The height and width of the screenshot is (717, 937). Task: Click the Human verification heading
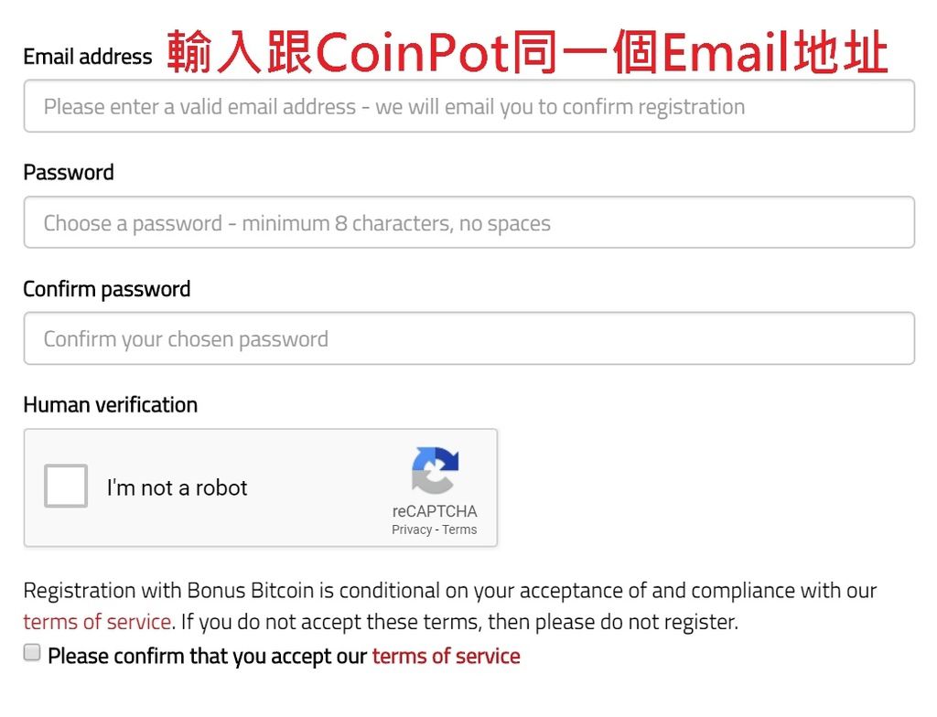(110, 404)
